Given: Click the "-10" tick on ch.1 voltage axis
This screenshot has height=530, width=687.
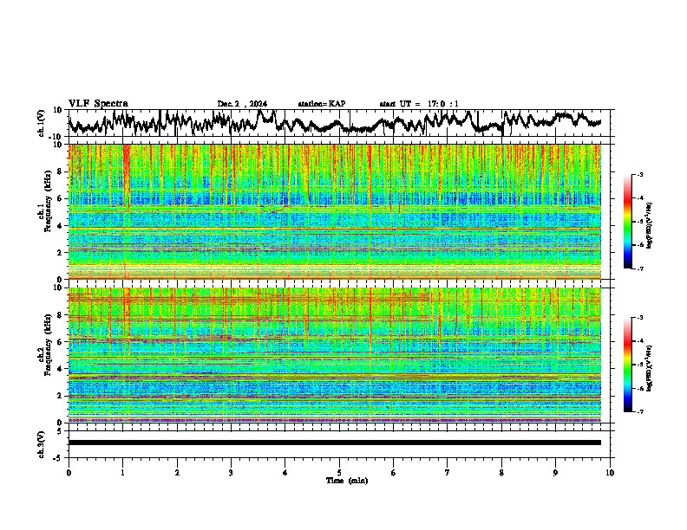Looking at the screenshot, I should click(56, 137).
